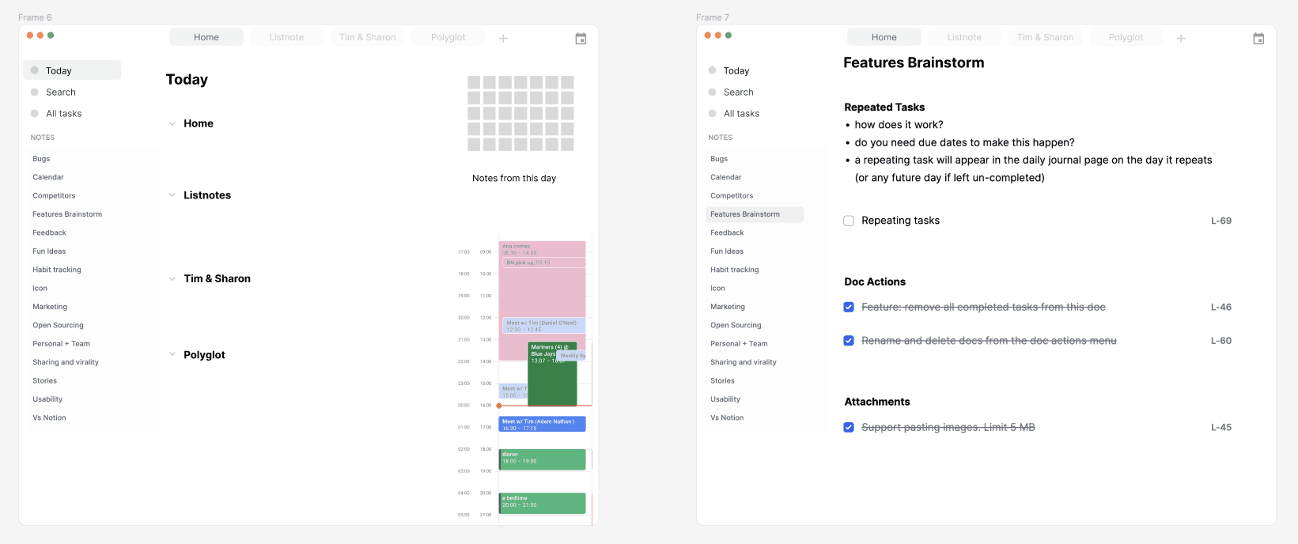Select the Home tab in Frame 6

tap(206, 37)
